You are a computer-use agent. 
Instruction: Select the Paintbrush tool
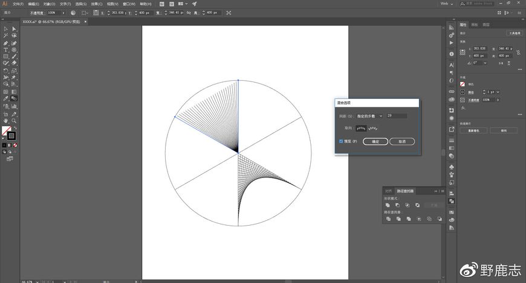pos(14,57)
